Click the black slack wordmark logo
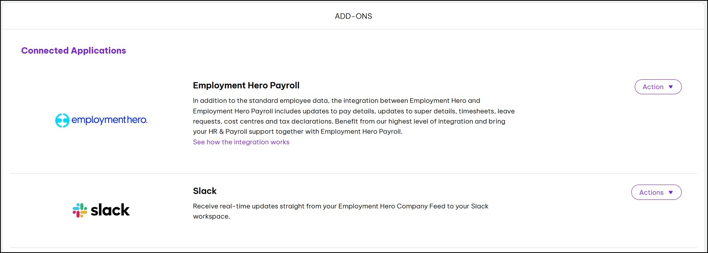This screenshot has width=708, height=253. [x=110, y=210]
